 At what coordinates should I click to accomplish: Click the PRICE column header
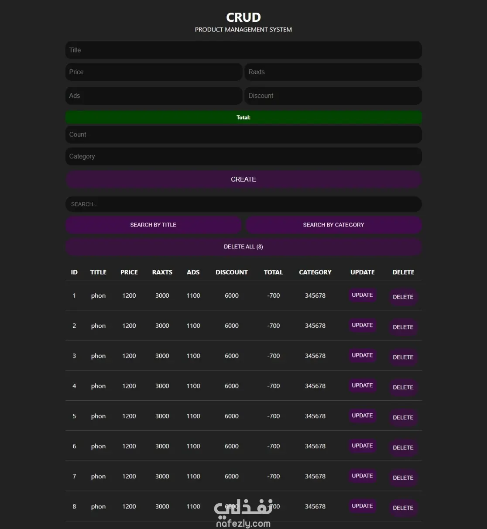(x=129, y=272)
